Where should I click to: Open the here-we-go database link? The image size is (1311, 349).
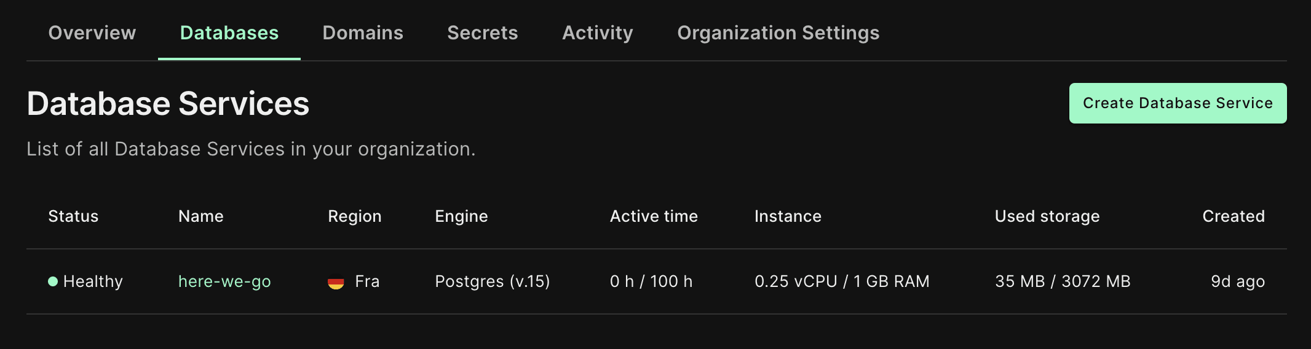[224, 281]
